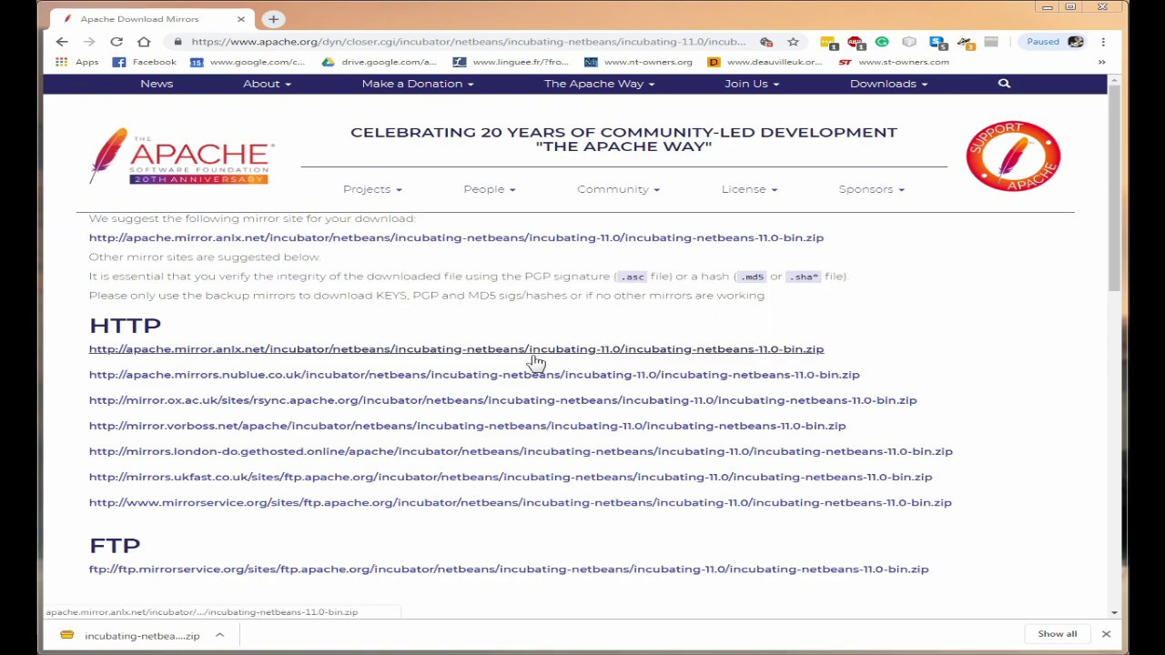Open the Apps bookmarks shortcut
This screenshot has height=655, width=1165.
[77, 62]
